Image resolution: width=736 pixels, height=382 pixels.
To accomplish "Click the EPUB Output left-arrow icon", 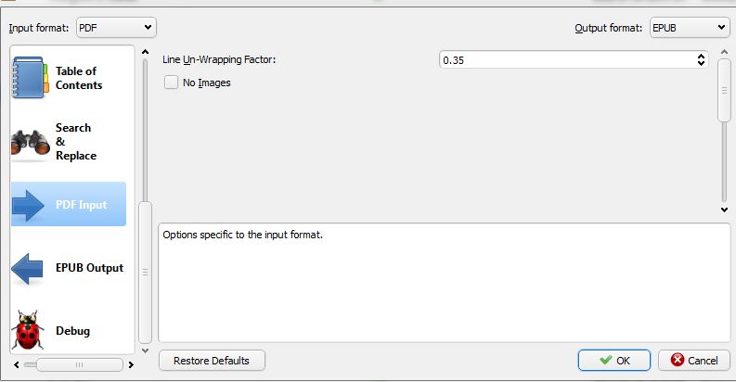I will pos(29,268).
